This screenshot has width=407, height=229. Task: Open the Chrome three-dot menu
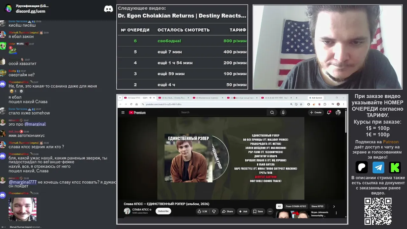pyautogui.click(x=343, y=104)
